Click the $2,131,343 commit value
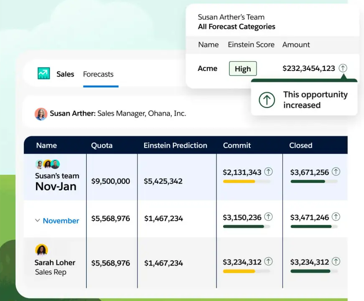Viewport: 364px width, 301px height. (242, 172)
